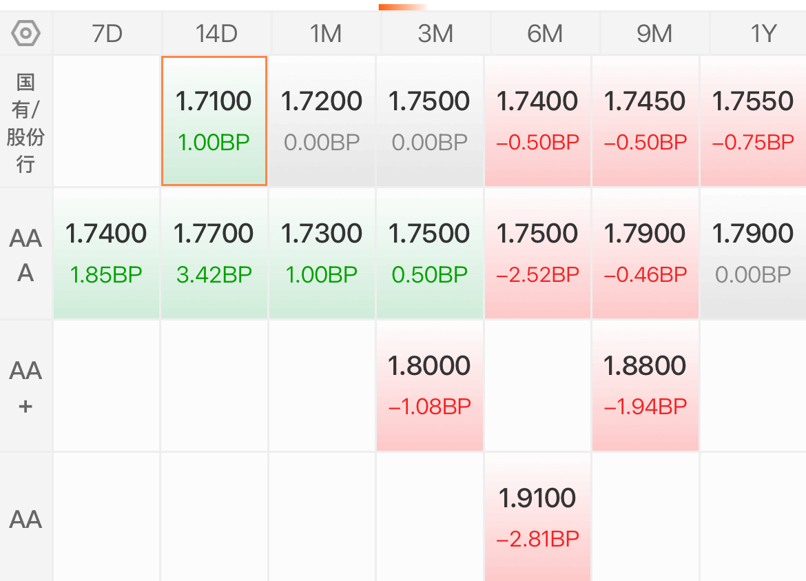Select the 6M tenor column header
This screenshot has height=581, width=806.
[545, 34]
